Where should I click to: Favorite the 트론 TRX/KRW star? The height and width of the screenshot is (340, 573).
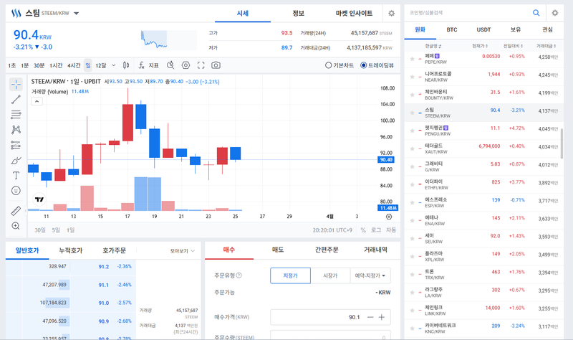pyautogui.click(x=411, y=273)
